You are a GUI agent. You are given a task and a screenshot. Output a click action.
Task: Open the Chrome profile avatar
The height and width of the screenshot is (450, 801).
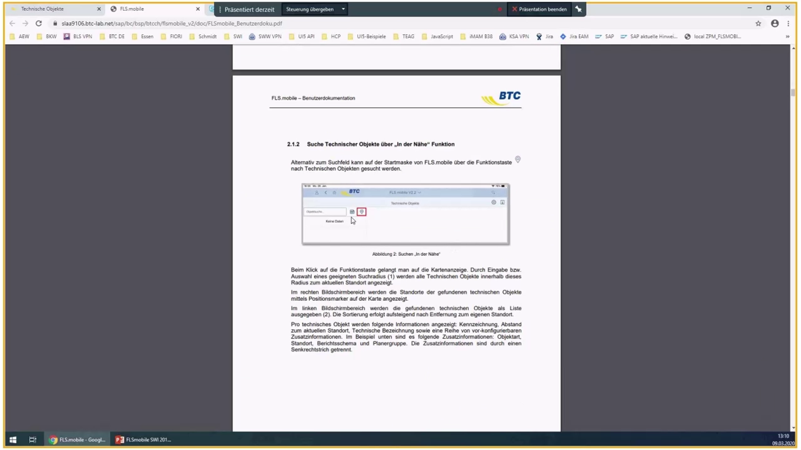coord(774,23)
